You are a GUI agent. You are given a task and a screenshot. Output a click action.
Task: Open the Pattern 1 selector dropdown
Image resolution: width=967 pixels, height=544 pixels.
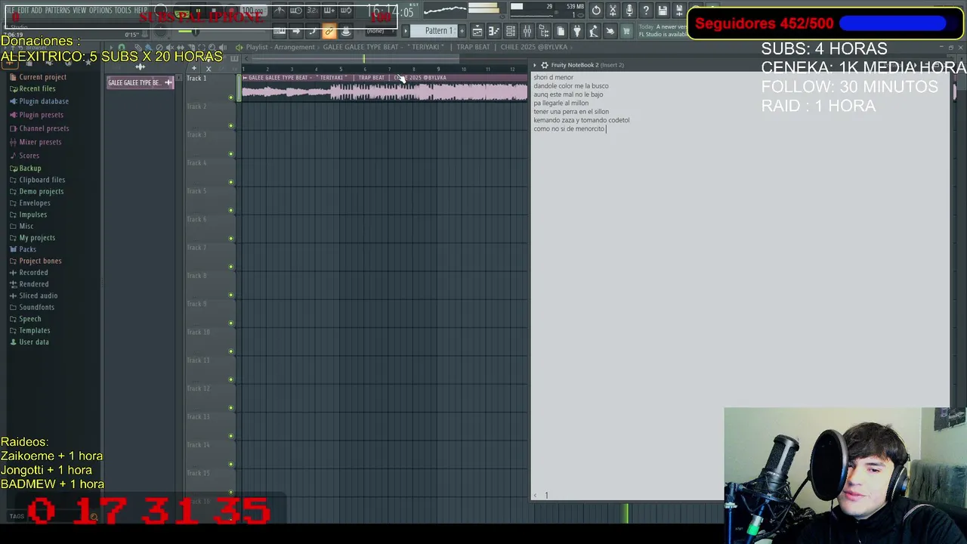click(x=434, y=31)
